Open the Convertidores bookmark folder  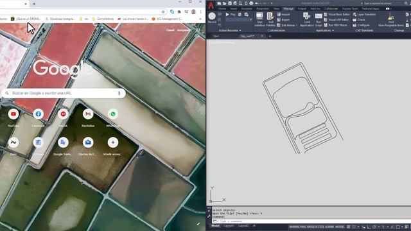[103, 19]
